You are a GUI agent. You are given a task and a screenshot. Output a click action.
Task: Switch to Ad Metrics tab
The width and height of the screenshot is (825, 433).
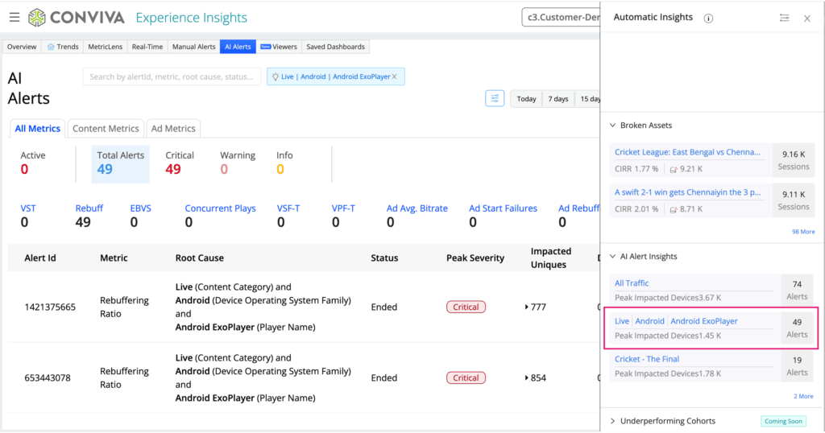(x=173, y=128)
